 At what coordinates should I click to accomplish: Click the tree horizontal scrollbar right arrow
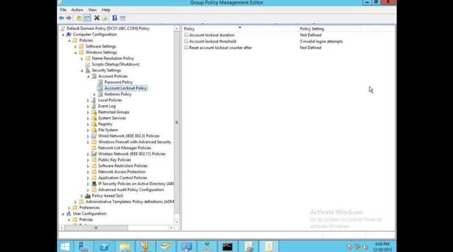[x=171, y=228]
